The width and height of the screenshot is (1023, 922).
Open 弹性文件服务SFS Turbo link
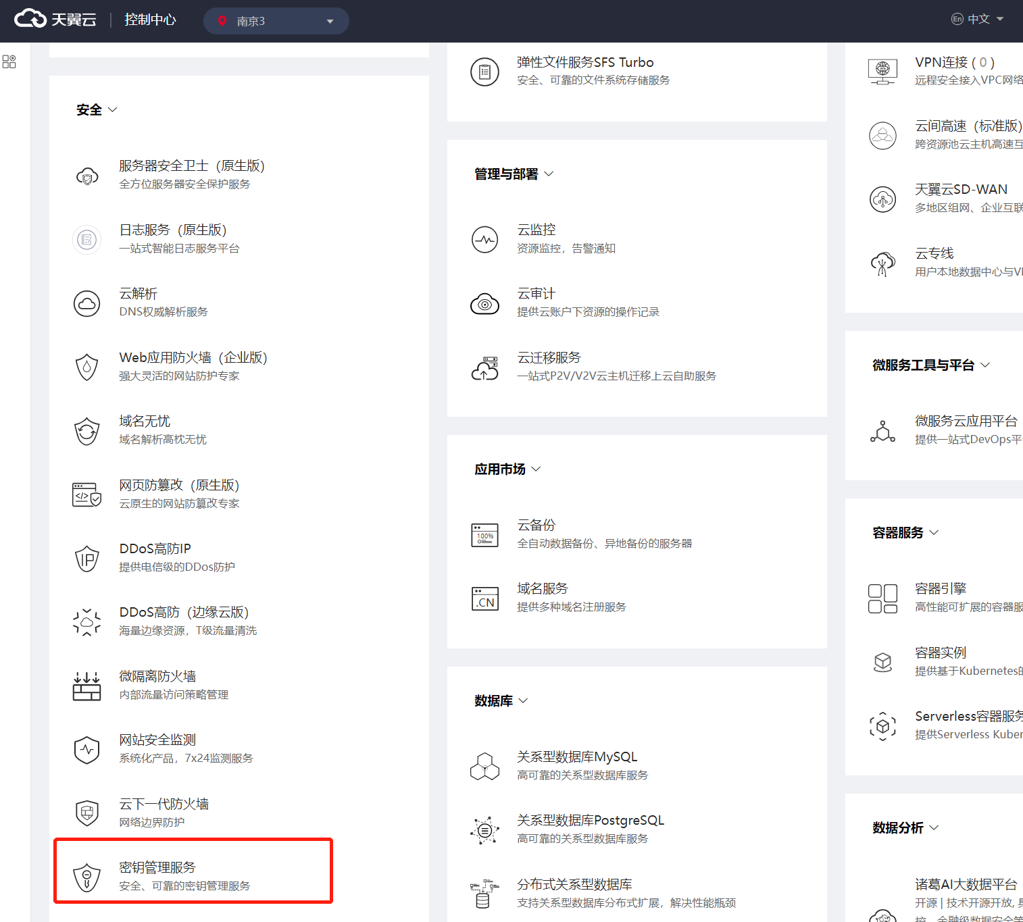point(585,62)
